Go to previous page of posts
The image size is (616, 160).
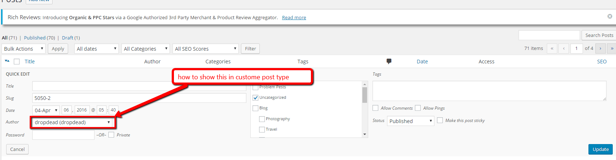[564, 49]
